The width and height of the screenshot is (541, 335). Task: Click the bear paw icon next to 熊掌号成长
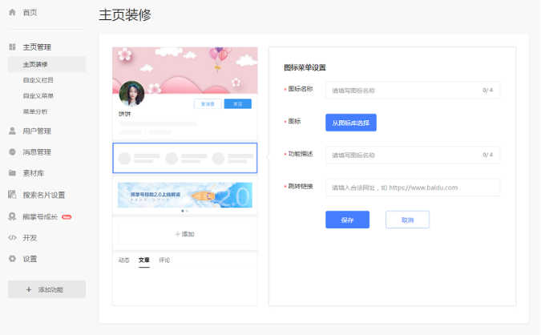click(12, 216)
